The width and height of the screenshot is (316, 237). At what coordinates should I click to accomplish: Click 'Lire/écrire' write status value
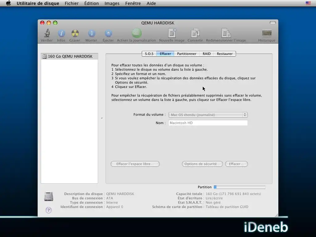[x=214, y=198]
